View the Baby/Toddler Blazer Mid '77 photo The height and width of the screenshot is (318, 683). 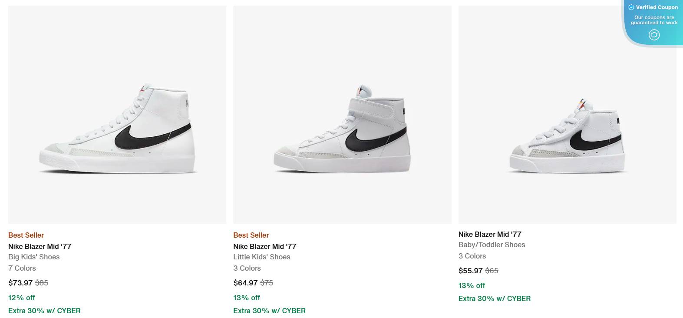567,115
